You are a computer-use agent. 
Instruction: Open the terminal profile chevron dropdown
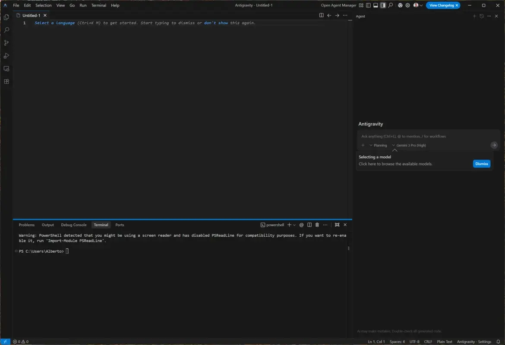pyautogui.click(x=294, y=224)
